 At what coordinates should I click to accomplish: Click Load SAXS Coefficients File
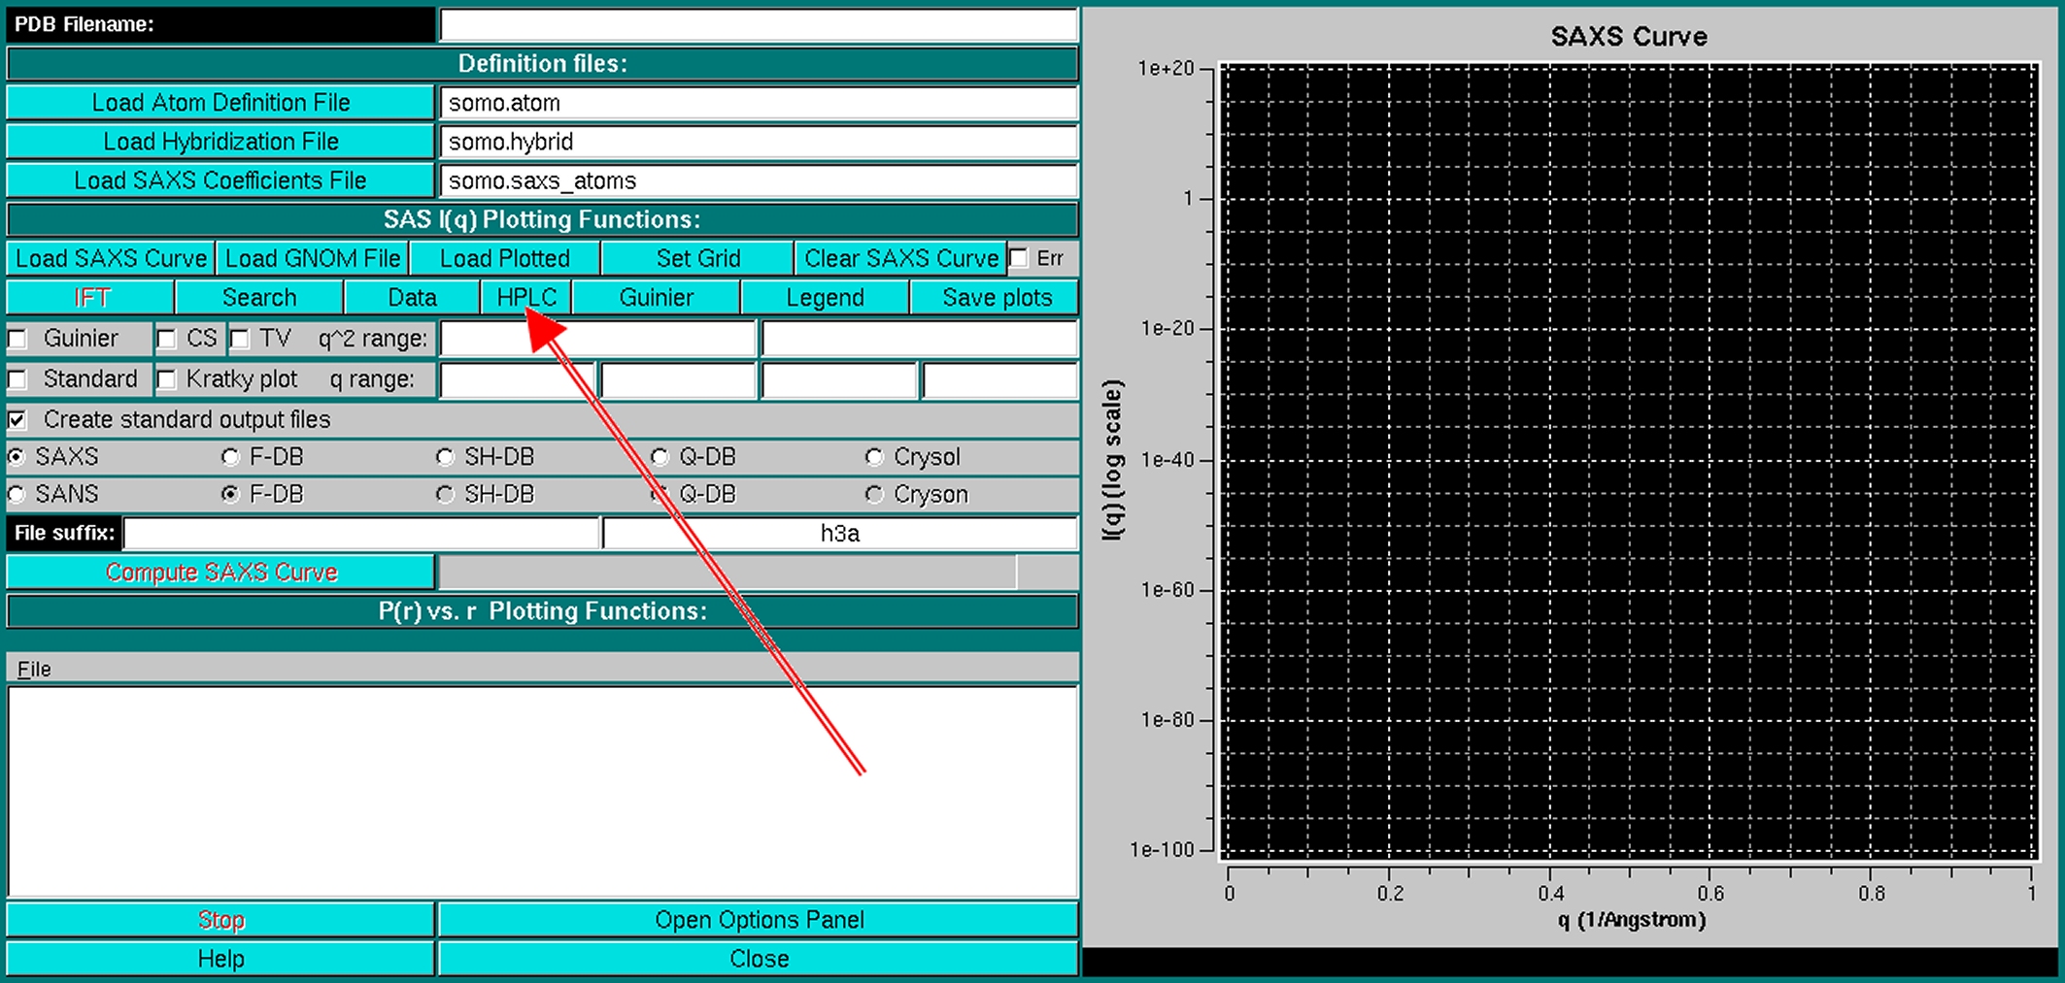tap(220, 180)
